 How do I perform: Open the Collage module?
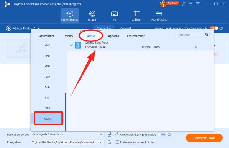137,16
